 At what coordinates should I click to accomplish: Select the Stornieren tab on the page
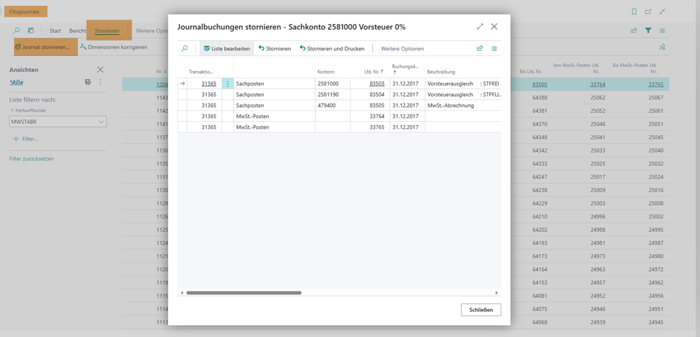tap(106, 31)
